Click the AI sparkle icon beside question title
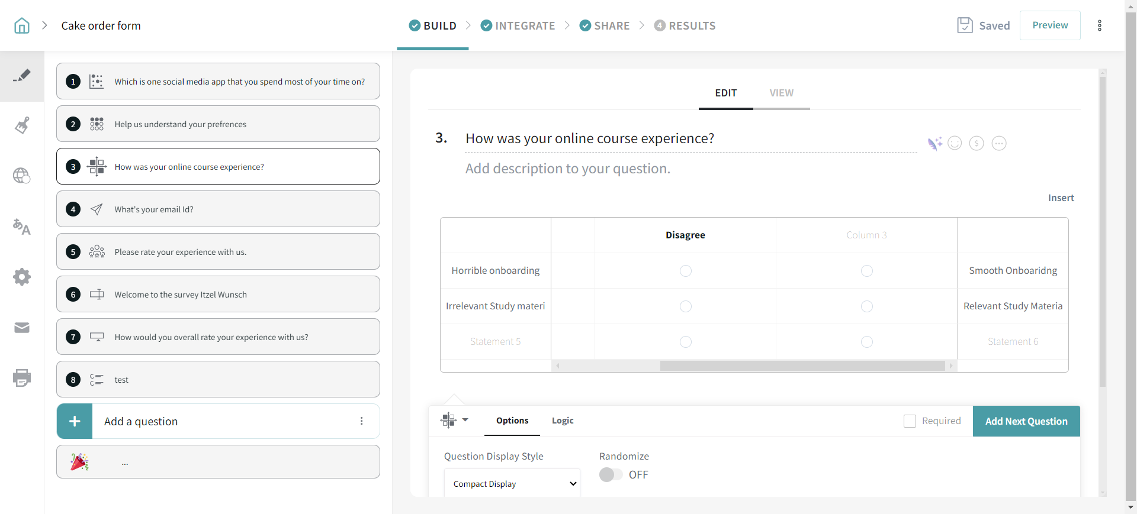Viewport: 1137px width, 514px height. 934,143
